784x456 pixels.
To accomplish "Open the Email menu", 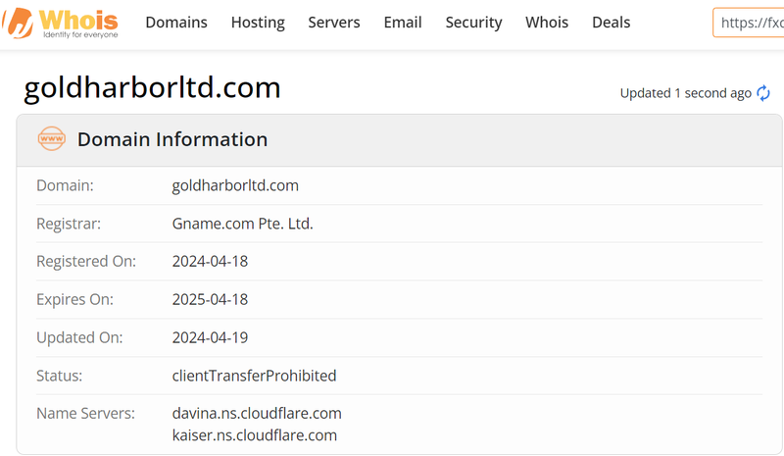I will pyautogui.click(x=403, y=23).
